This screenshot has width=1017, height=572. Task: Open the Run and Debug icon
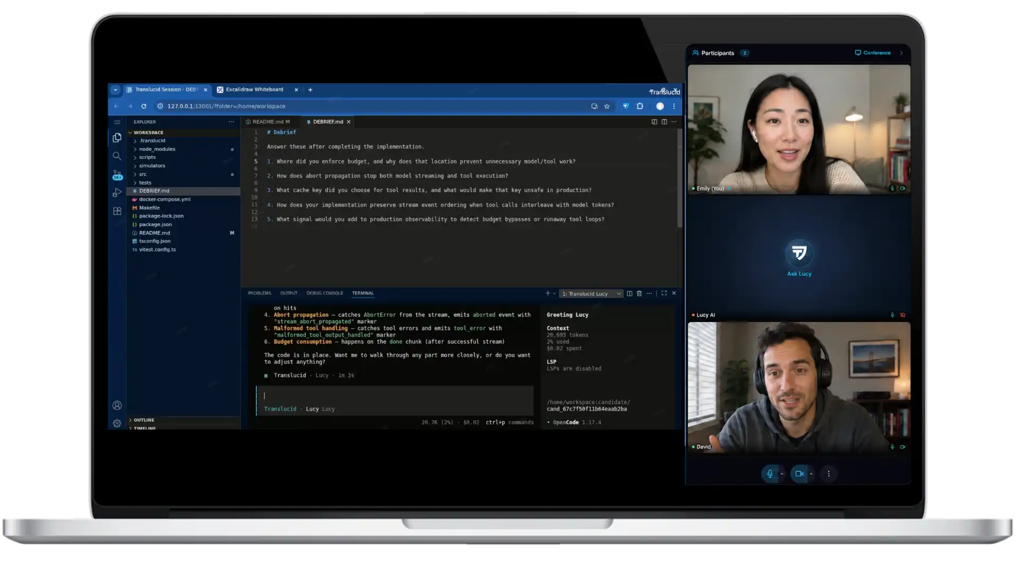pyautogui.click(x=117, y=192)
